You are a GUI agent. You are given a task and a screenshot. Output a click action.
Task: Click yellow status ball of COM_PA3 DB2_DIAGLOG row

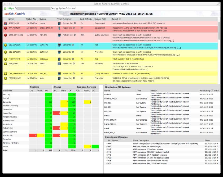6,52
